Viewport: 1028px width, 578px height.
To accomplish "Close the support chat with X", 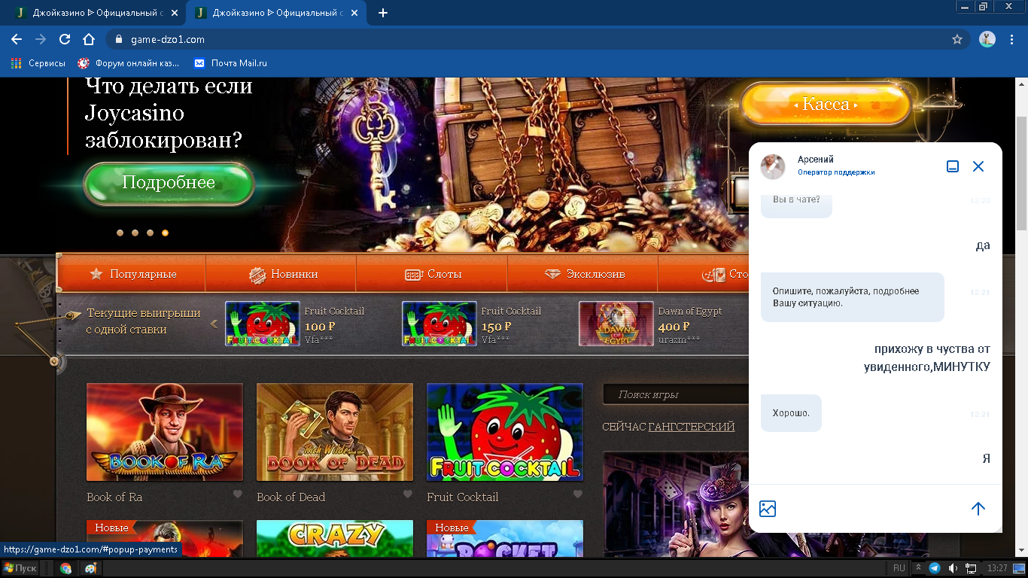I will (978, 166).
